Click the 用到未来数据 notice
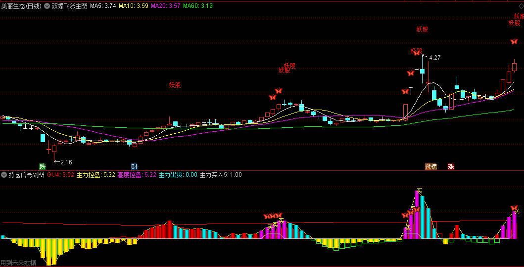 (18, 263)
